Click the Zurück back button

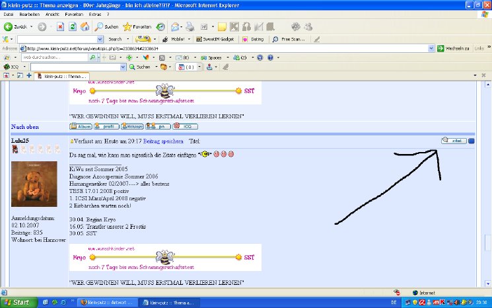click(x=17, y=27)
